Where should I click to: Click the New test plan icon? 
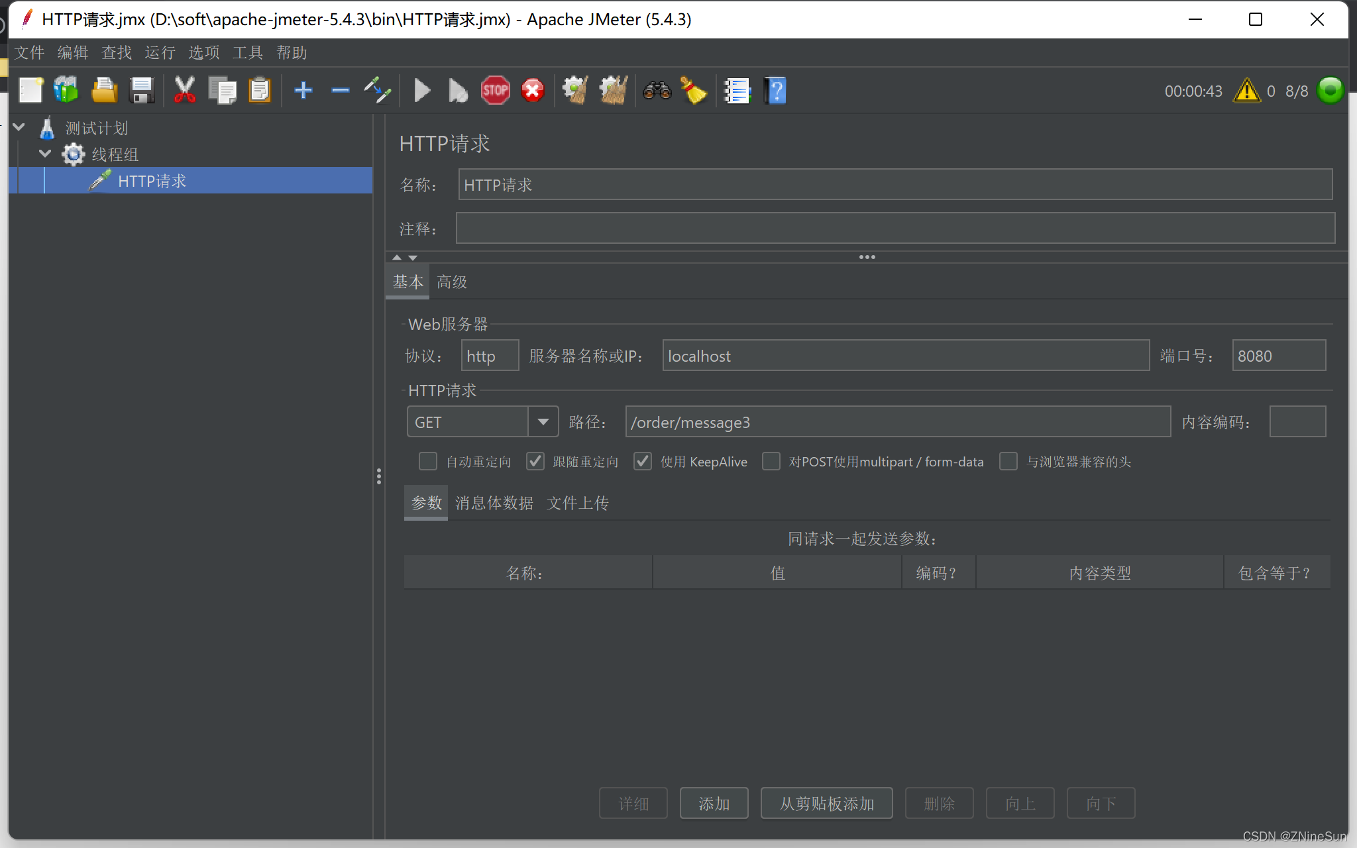point(30,91)
